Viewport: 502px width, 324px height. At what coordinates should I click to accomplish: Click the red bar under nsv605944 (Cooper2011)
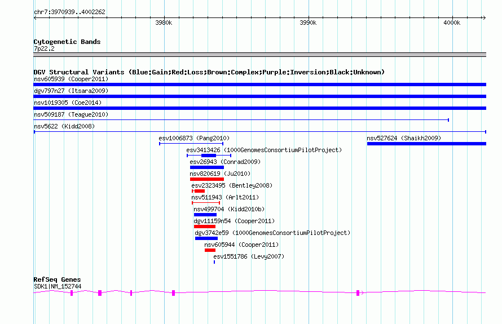pos(210,250)
